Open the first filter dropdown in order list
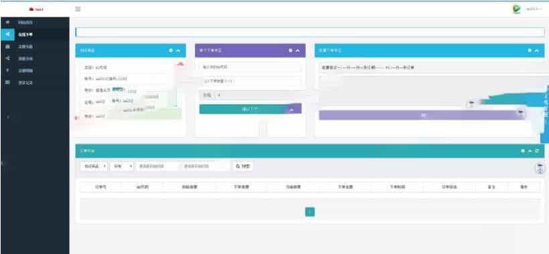 94,166
